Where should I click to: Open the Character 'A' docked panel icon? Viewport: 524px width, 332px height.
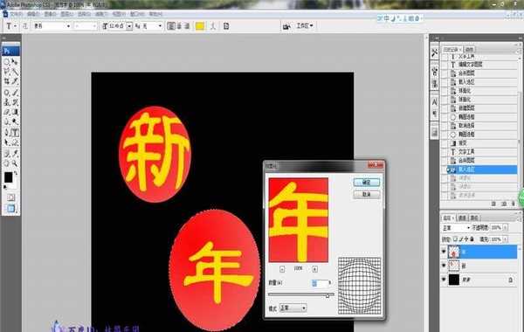434,102
